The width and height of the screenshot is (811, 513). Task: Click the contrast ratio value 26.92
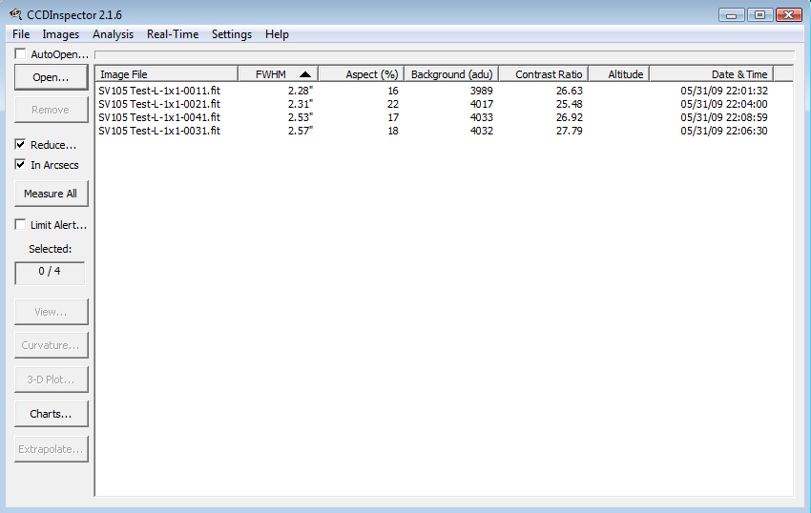point(569,117)
